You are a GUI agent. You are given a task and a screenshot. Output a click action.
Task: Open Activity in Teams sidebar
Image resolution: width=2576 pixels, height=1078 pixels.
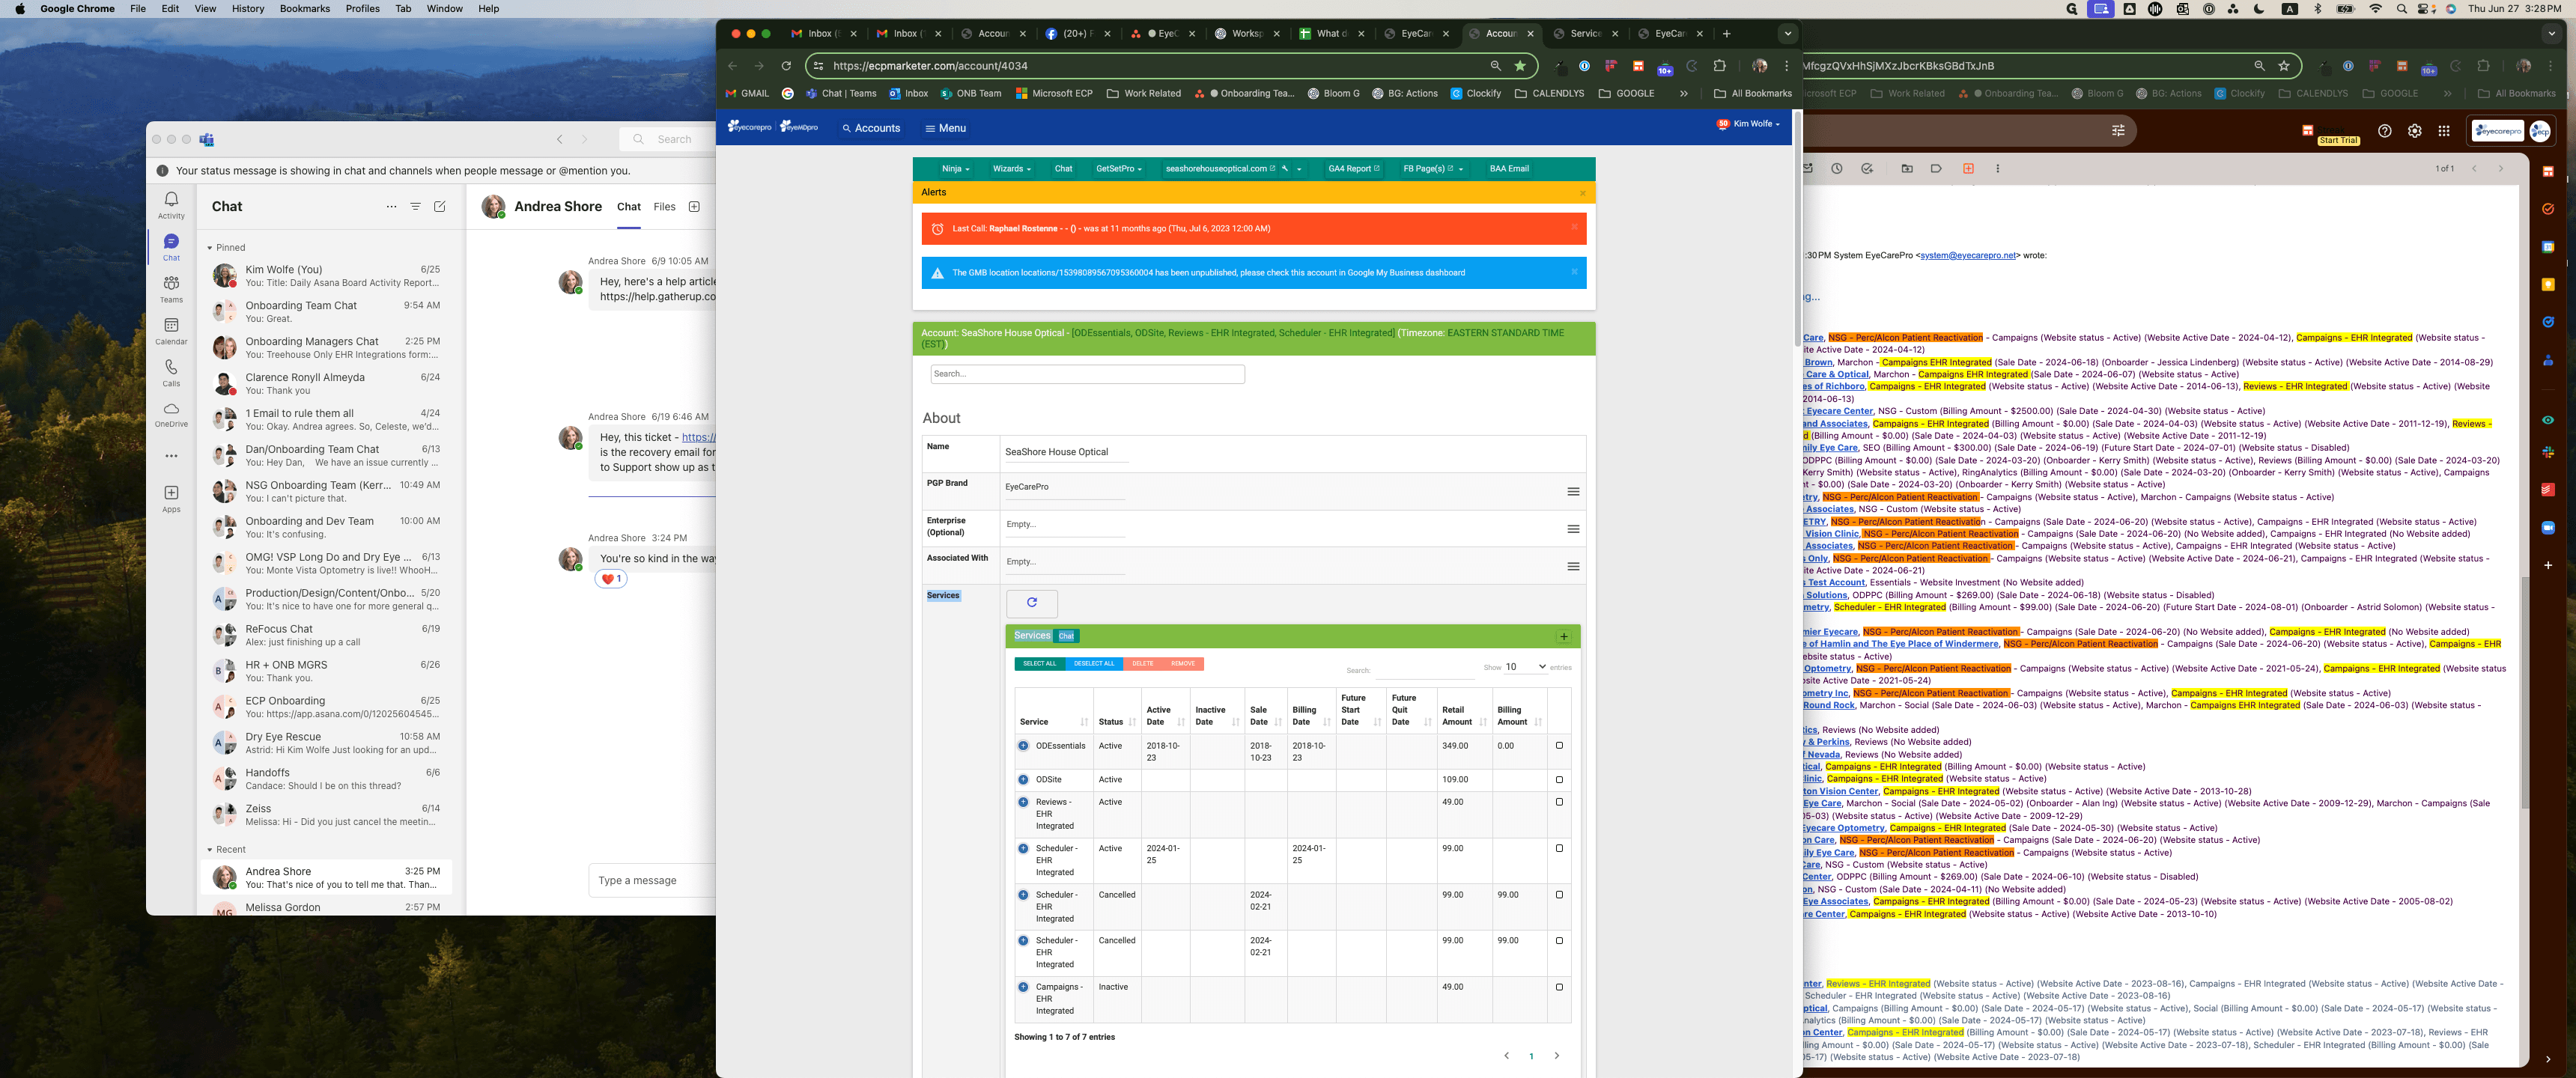pyautogui.click(x=171, y=205)
